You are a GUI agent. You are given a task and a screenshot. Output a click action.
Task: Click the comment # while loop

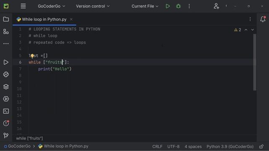(43, 36)
